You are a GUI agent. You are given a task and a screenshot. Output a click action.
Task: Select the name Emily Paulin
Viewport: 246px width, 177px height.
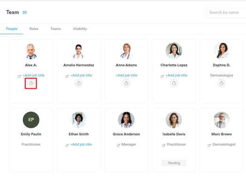(x=31, y=134)
